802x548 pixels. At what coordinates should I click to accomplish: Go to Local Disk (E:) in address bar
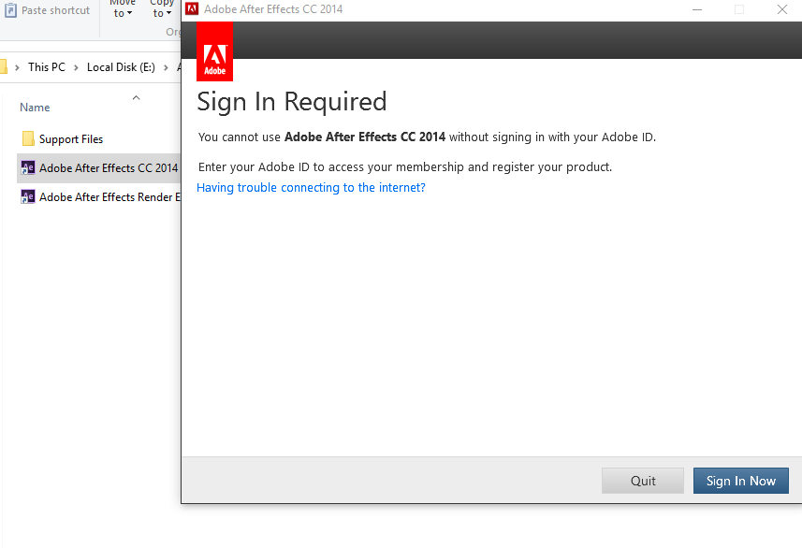122,67
